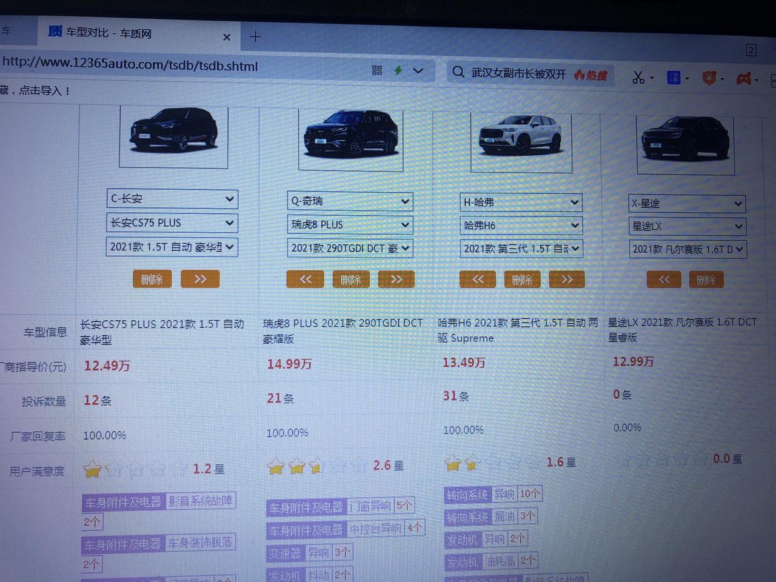Open the 瑞虎8 PLUS model dropdown

350,224
